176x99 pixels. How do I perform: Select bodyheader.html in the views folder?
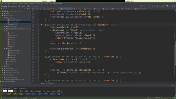pos(15,51)
